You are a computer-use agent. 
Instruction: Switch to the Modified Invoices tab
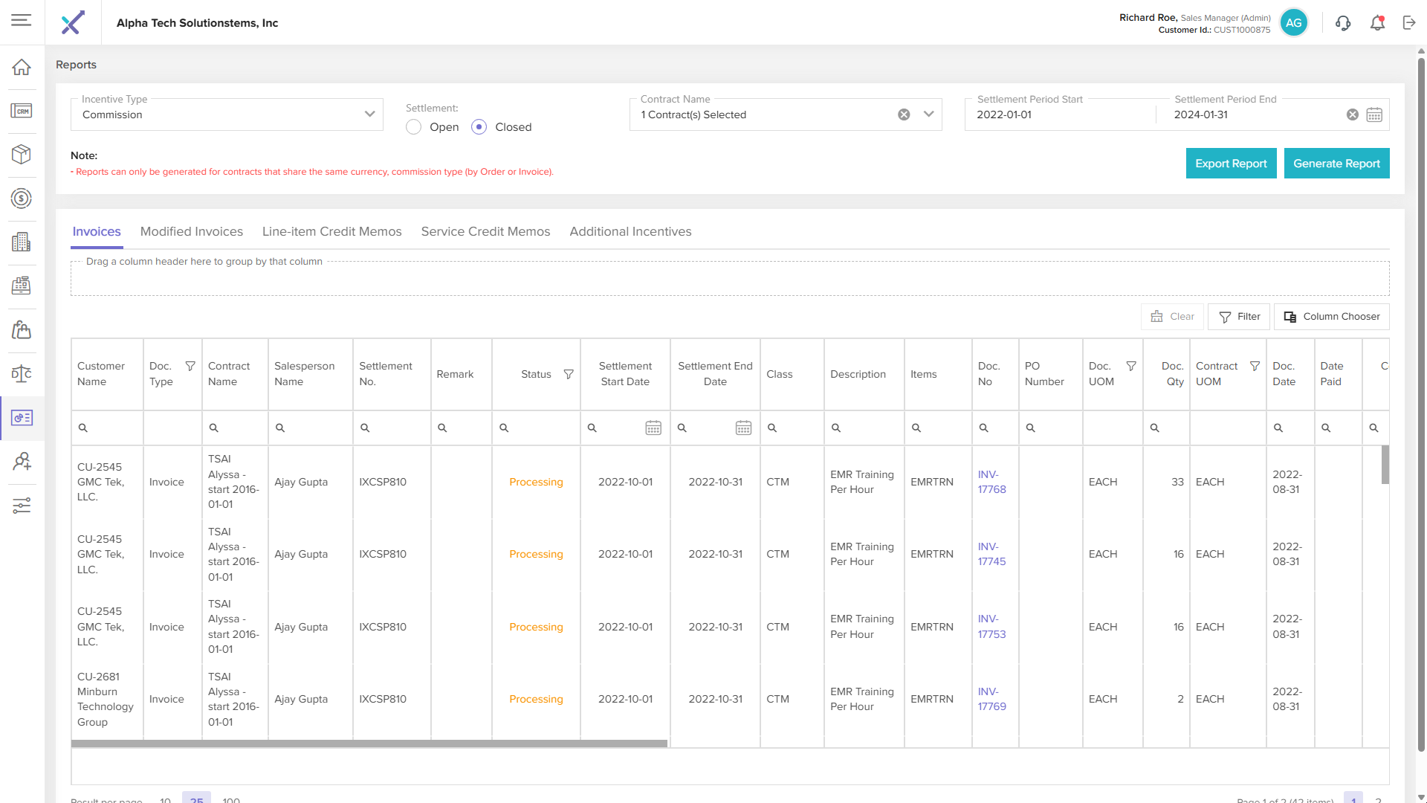point(191,231)
